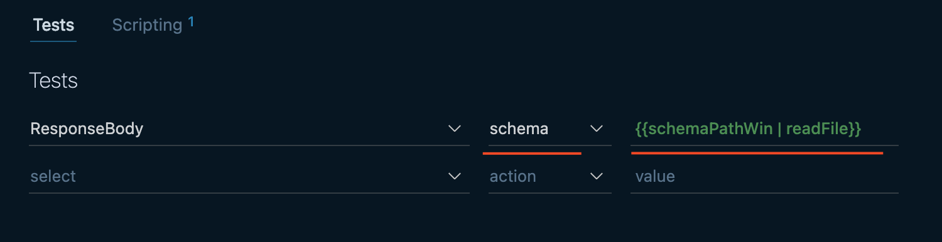Click the chevron arrow beside ResponseBody

[x=455, y=129]
